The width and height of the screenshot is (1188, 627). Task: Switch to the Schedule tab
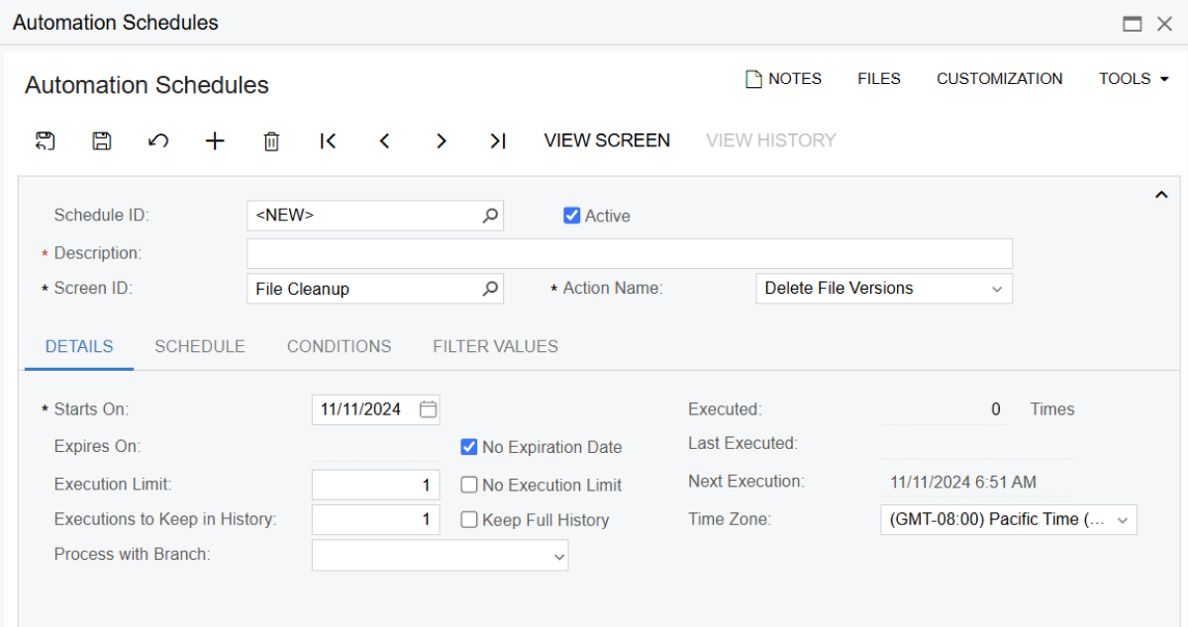click(x=200, y=346)
